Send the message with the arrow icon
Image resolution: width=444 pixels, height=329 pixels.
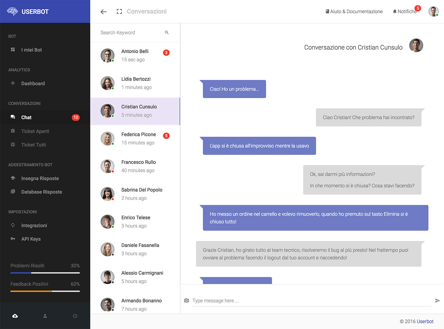coord(437,301)
